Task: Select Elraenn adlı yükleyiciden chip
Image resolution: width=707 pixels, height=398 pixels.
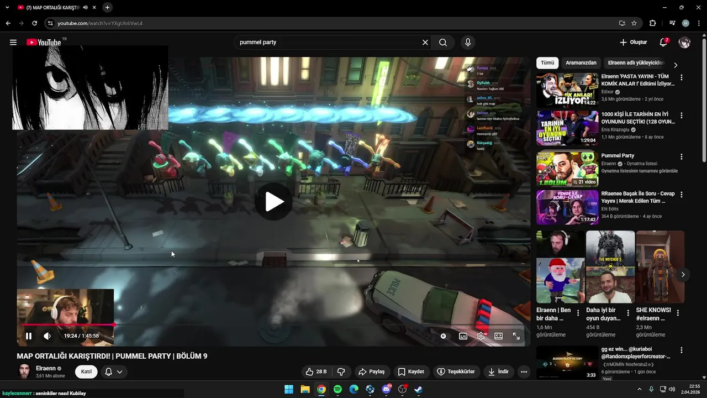Action: click(636, 63)
